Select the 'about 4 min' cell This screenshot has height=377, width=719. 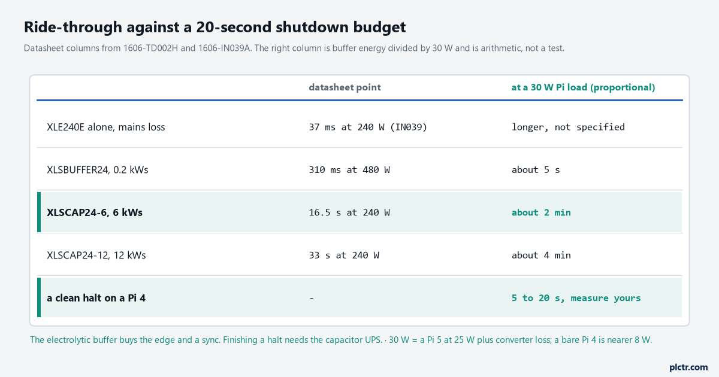point(541,256)
